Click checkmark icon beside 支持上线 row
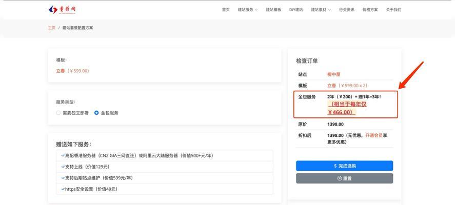 (x=63, y=167)
